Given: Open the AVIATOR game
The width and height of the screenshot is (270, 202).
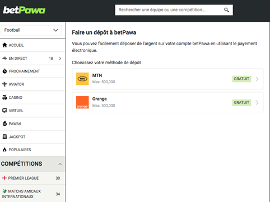Looking at the screenshot, I should [x=32, y=84].
